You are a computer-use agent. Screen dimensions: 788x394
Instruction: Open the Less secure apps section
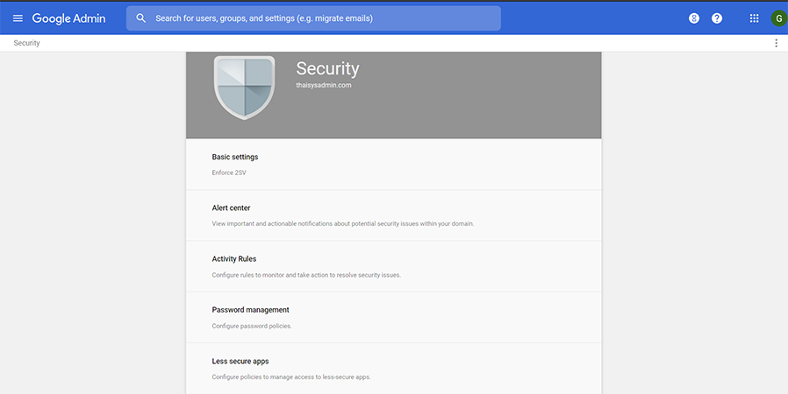point(393,369)
